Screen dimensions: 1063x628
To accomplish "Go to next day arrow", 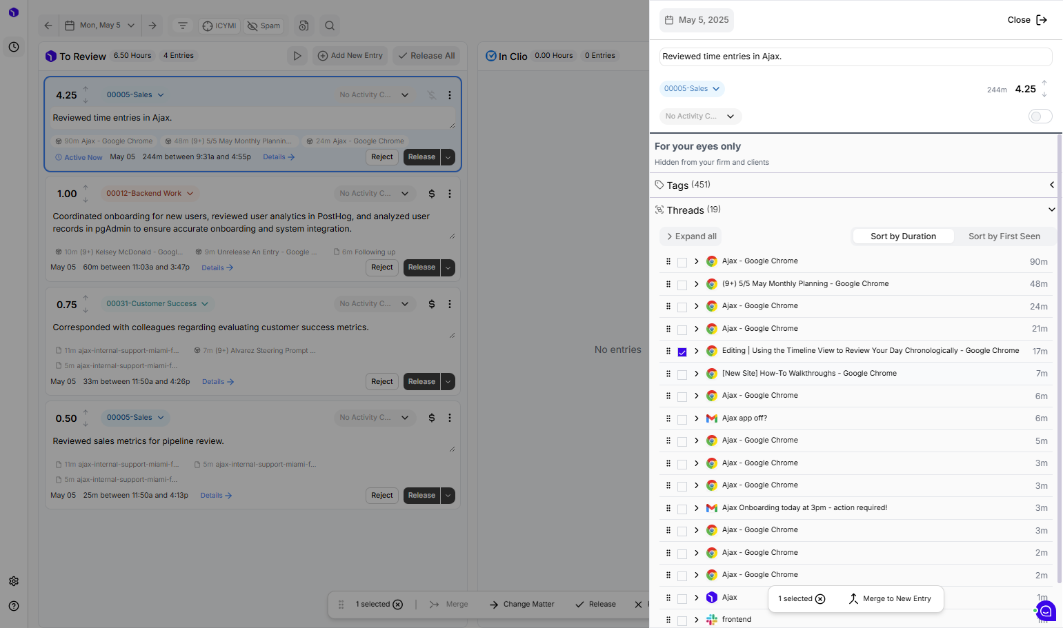I will pos(152,26).
